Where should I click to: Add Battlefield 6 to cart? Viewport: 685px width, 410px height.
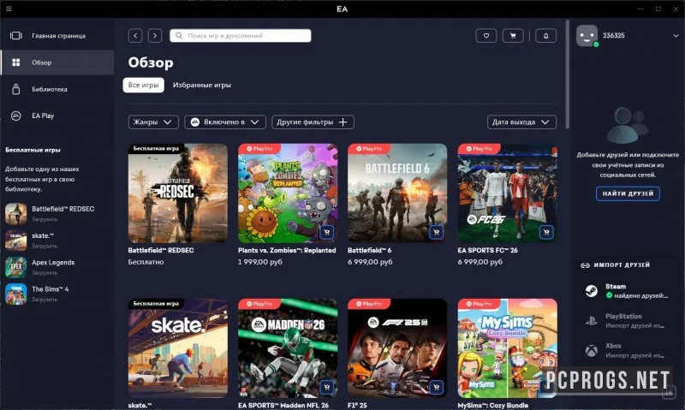tap(437, 232)
